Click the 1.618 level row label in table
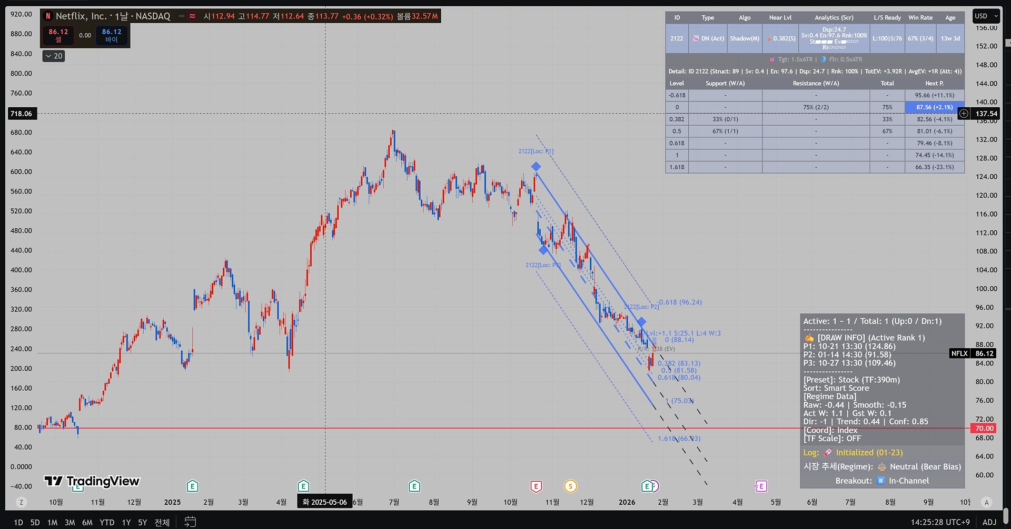The width and height of the screenshot is (1011, 529). [x=677, y=167]
